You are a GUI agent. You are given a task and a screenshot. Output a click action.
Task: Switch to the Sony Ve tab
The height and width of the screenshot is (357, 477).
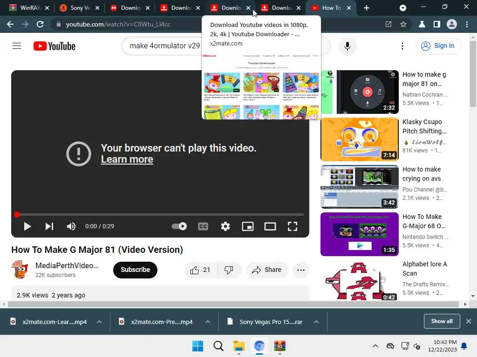pos(76,8)
